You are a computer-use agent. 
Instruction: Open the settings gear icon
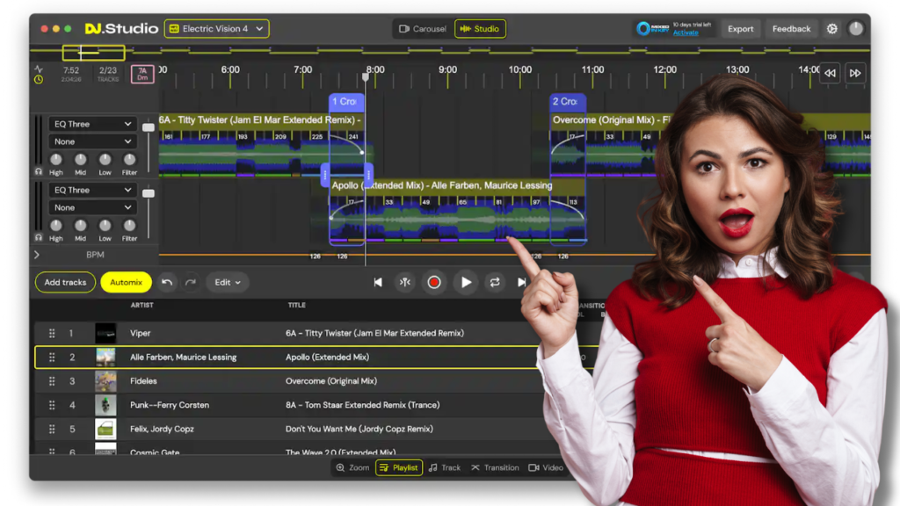pyautogui.click(x=831, y=29)
